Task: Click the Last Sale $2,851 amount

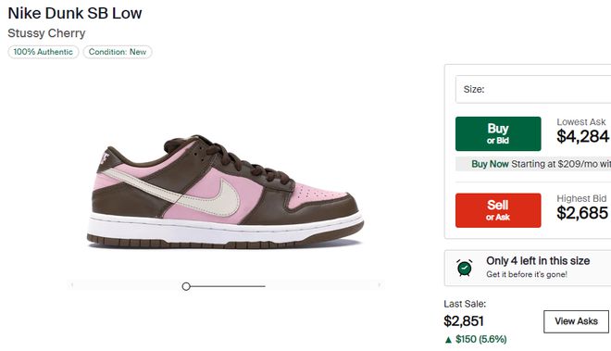Action: (x=464, y=321)
